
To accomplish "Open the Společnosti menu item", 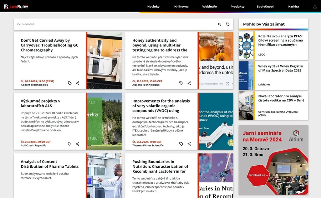I will click(x=265, y=6).
